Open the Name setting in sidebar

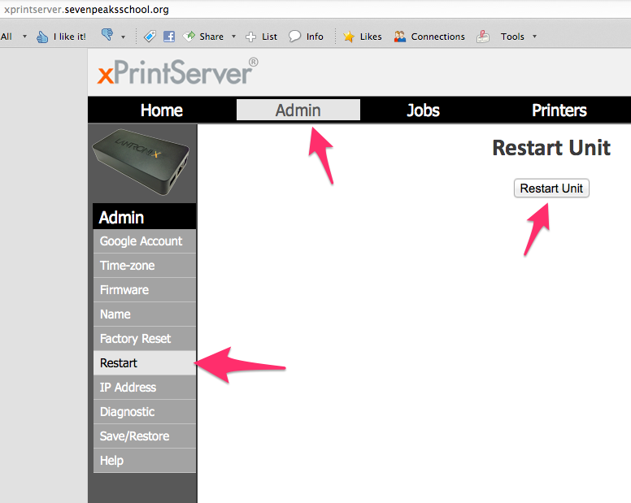pos(145,314)
